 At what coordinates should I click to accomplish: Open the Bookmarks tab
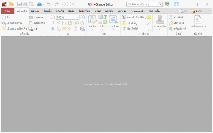[x=138, y=11]
